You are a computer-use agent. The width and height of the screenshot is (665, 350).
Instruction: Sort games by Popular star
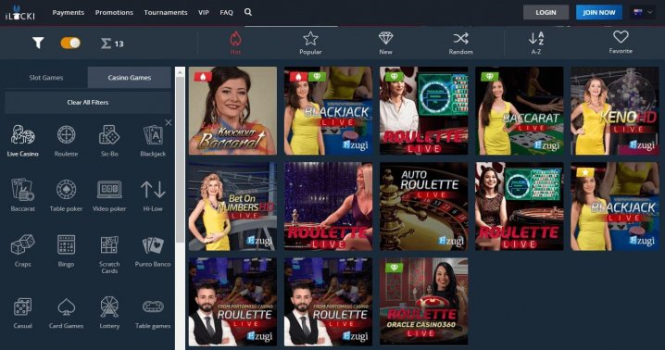tap(310, 43)
